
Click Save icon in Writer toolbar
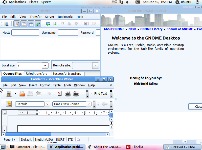point(30,94)
